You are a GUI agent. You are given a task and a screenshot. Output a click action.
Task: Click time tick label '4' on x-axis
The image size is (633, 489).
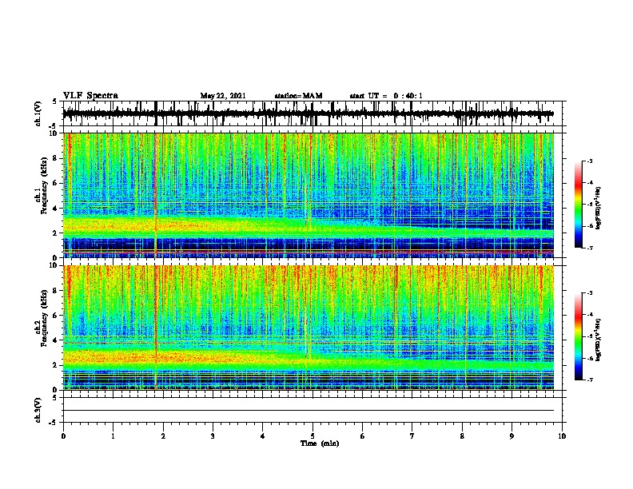point(263,436)
